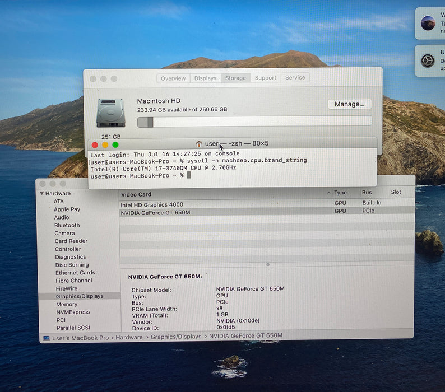Click Hardware in the path bar
This screenshot has width=445, height=392.
(129, 337)
